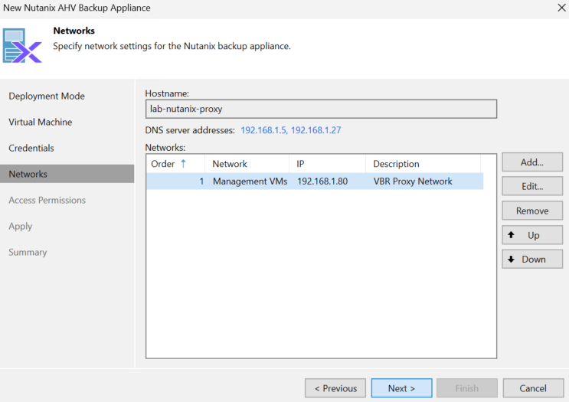Click the VBR Proxy Network description cell

(x=413, y=181)
